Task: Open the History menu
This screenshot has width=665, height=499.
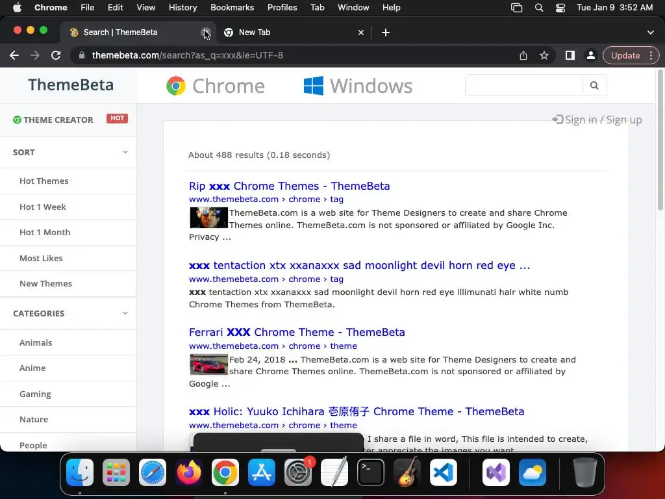Action: [x=182, y=8]
